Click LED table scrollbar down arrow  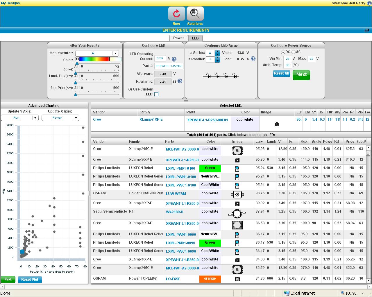tap(368, 280)
